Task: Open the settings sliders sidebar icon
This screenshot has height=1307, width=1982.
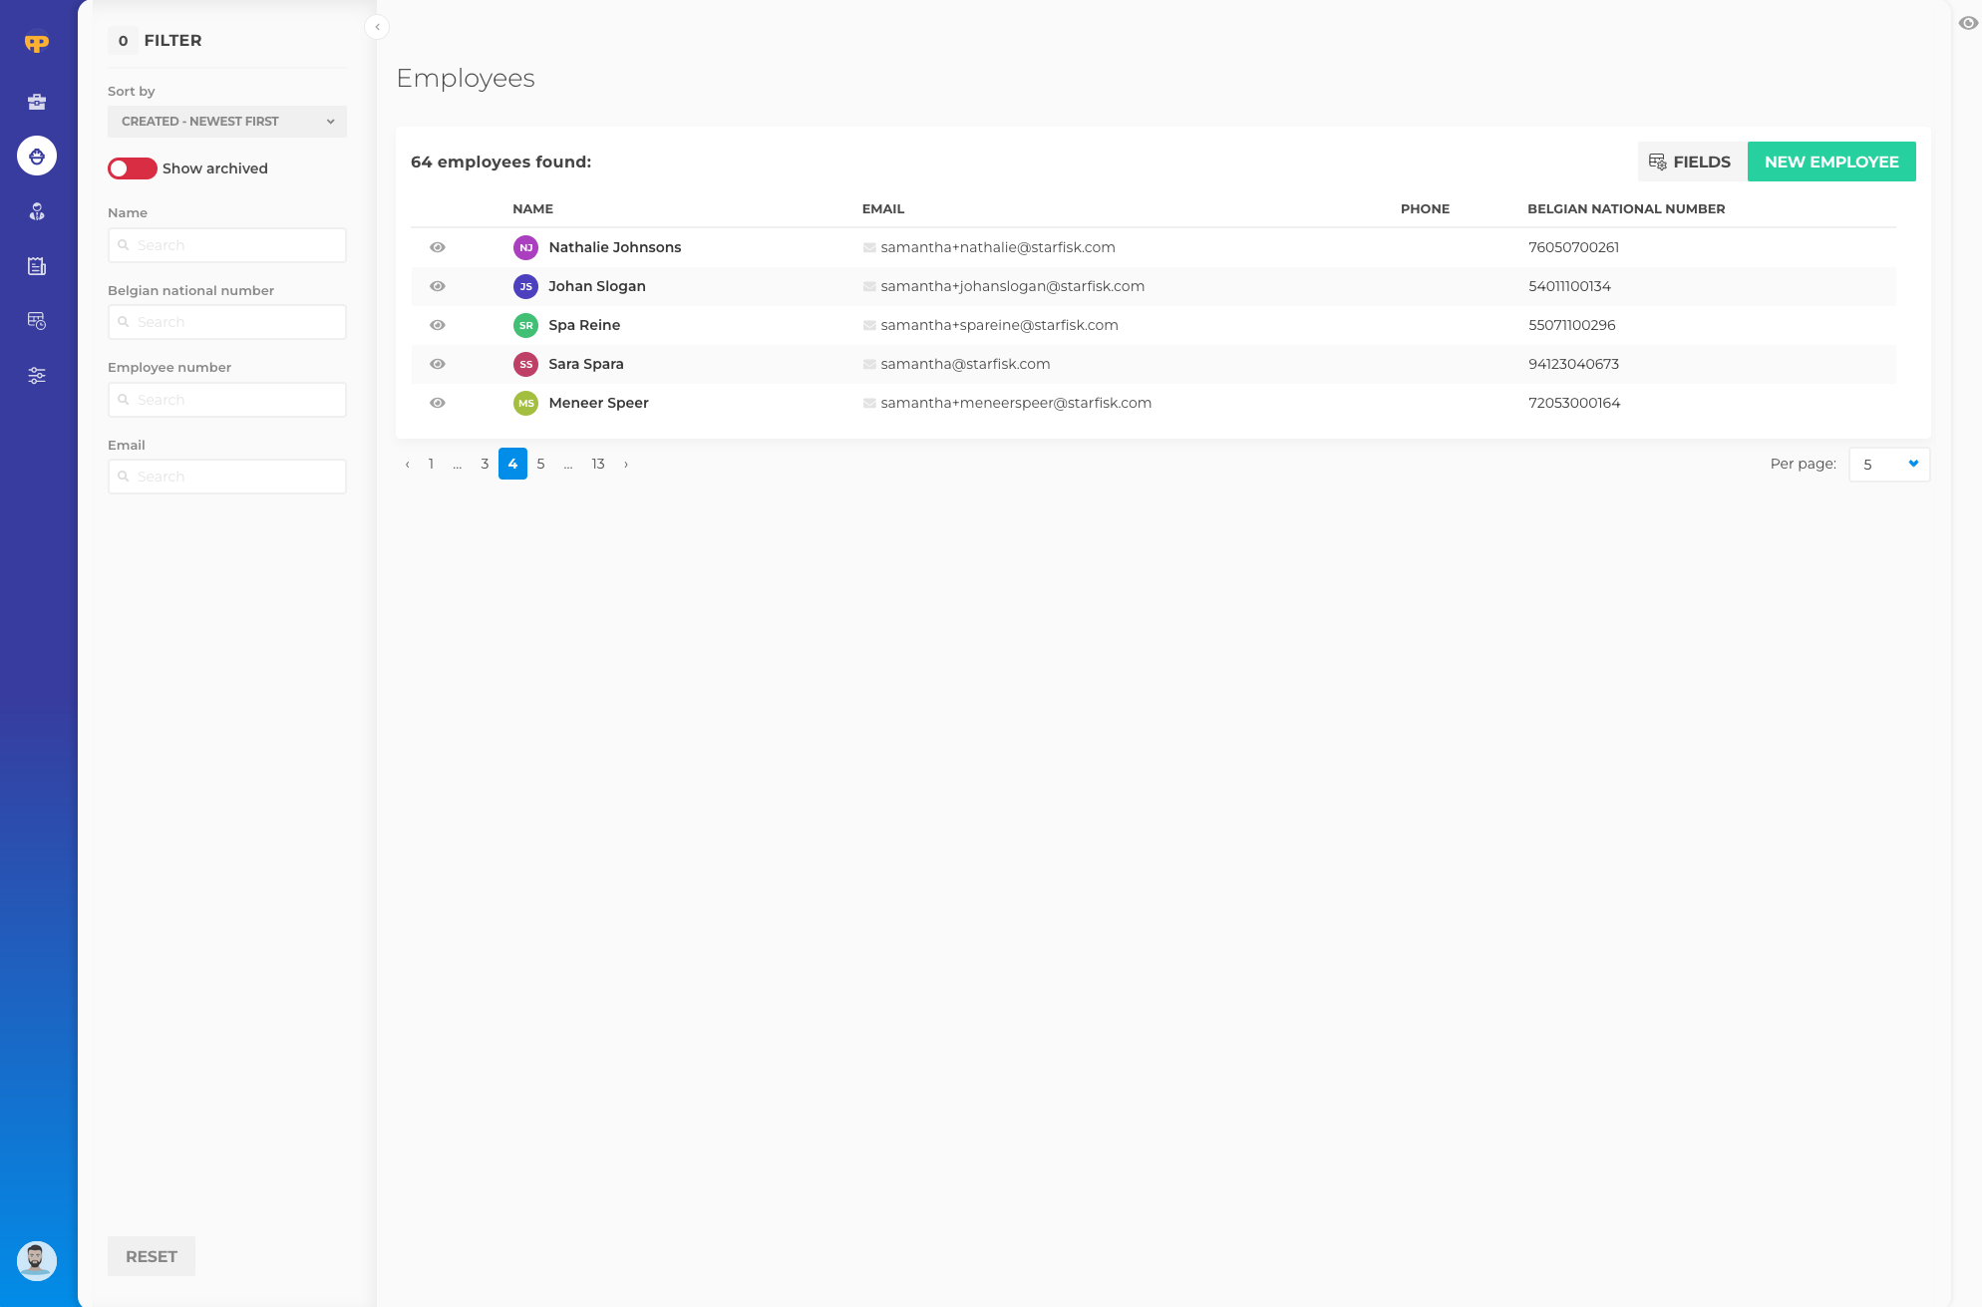Action: [37, 376]
